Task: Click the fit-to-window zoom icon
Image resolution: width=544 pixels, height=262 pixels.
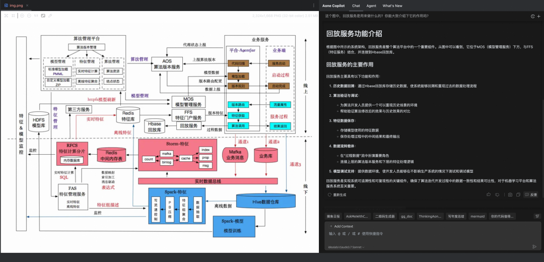Action: point(6,16)
